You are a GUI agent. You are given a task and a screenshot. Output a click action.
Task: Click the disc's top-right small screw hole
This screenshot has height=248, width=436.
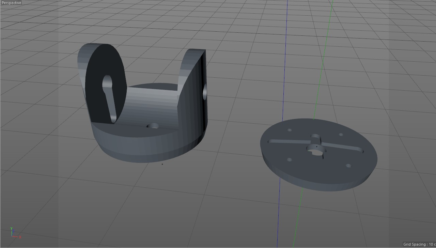click(x=341, y=135)
